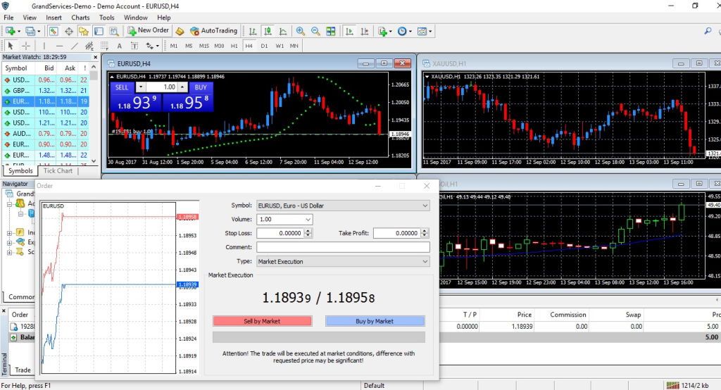
Task: Open the Help menu
Action: [x=163, y=18]
